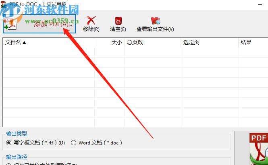This screenshot has height=165, width=268.
Task: Click the red recycle bin 清空 icon
Action: tap(118, 21)
